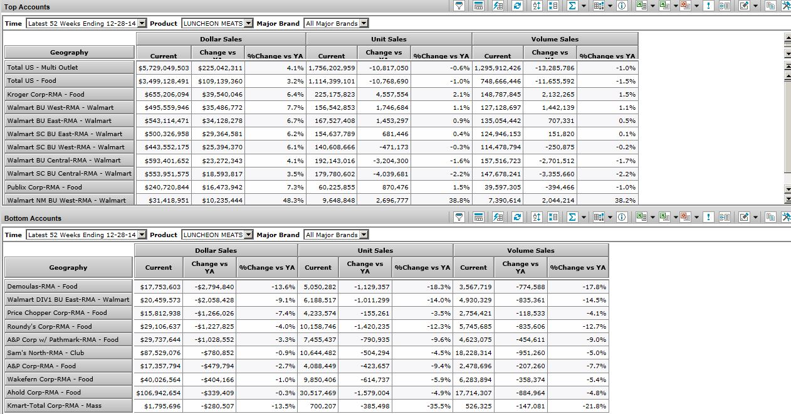Click the wrench tools icon in Bottom Accounts toolbar

point(787,217)
